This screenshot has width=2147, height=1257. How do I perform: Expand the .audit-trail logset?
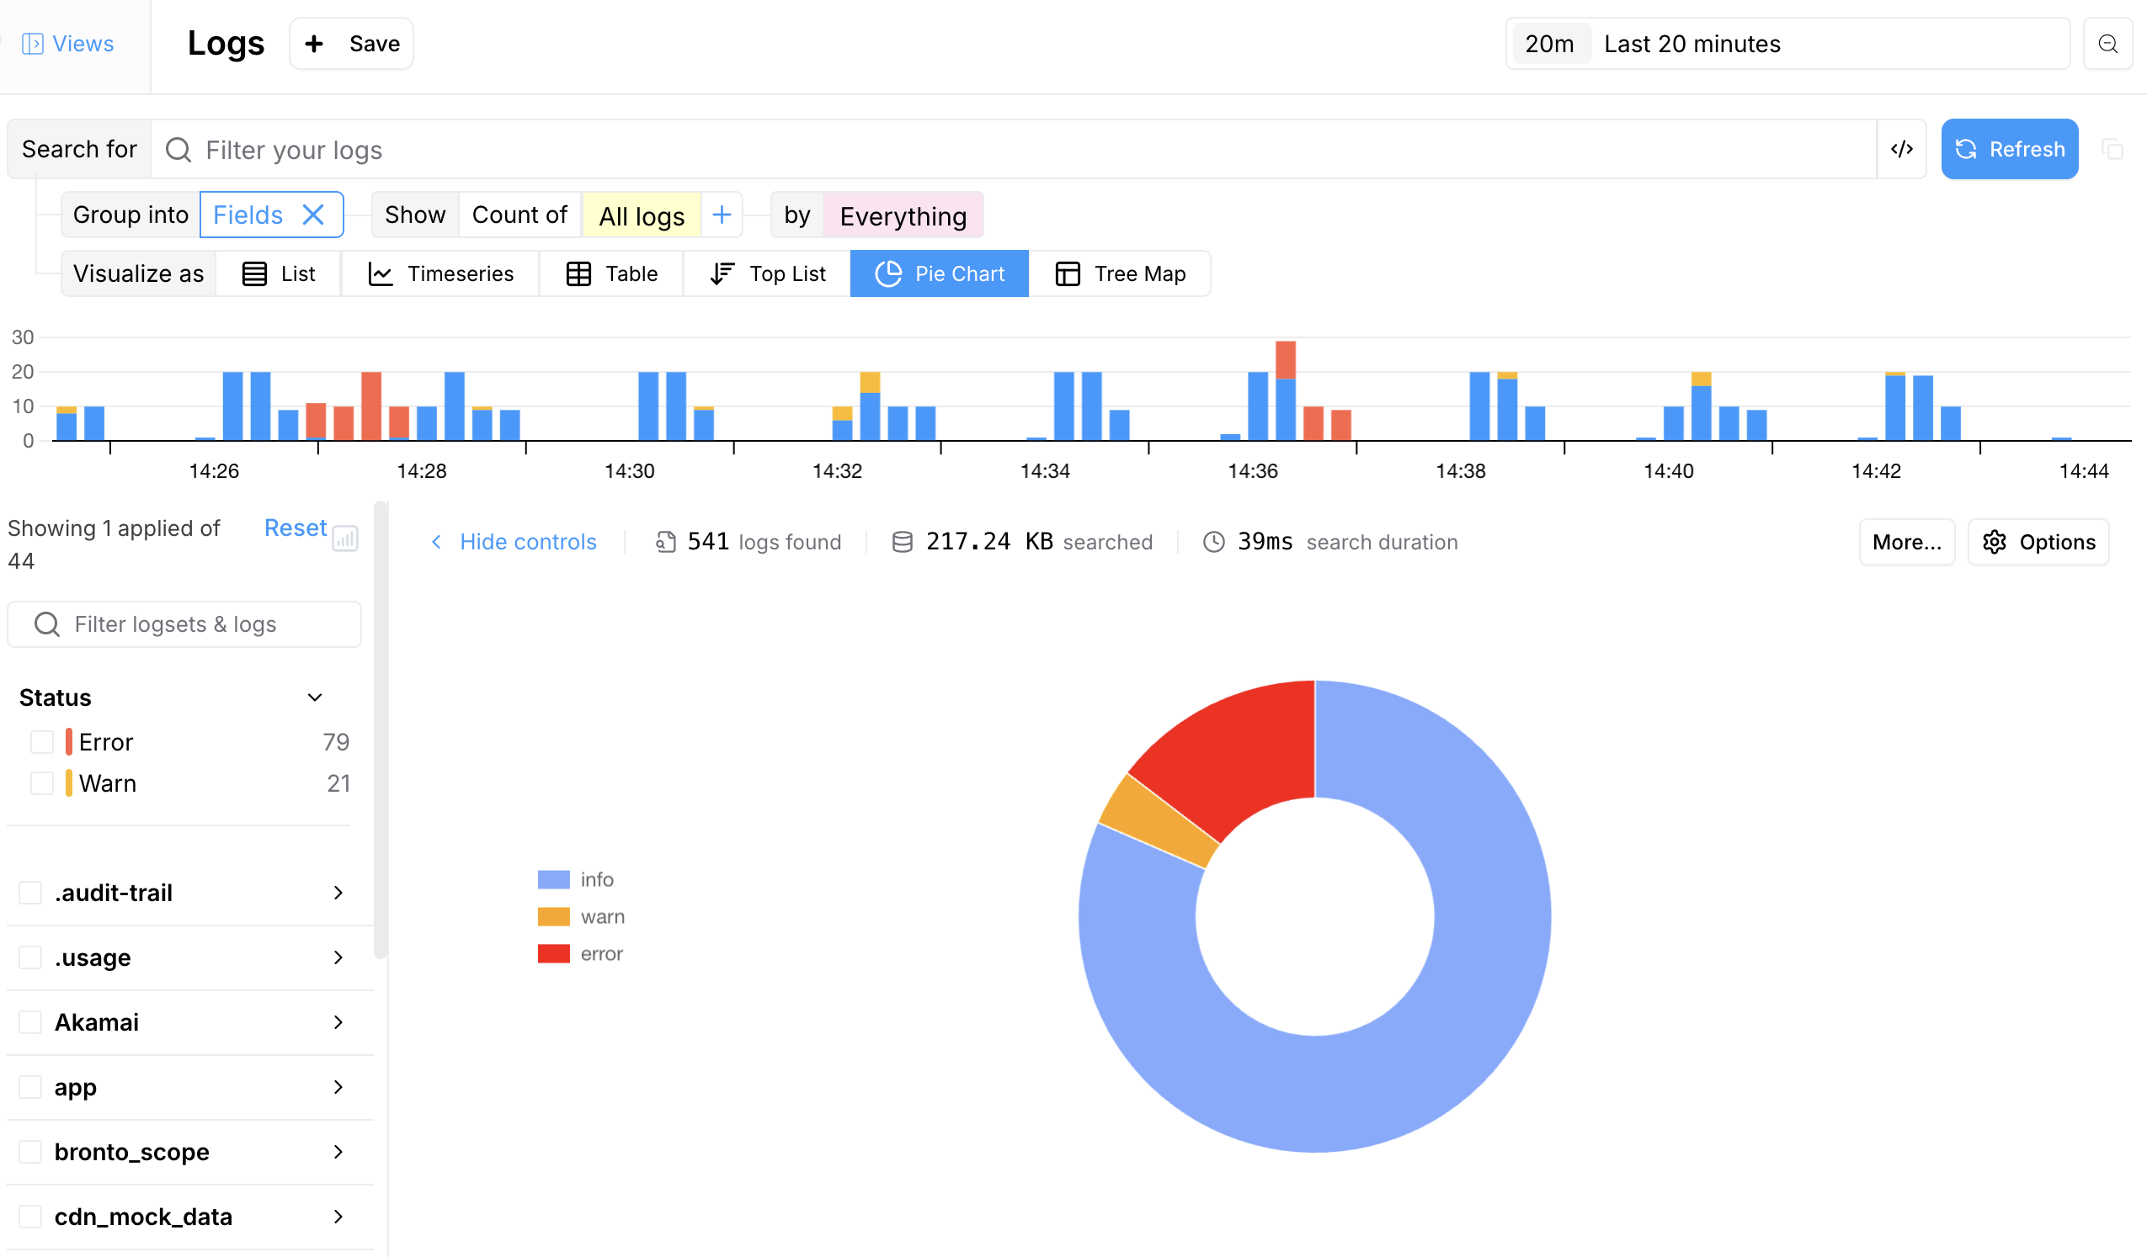tap(338, 893)
